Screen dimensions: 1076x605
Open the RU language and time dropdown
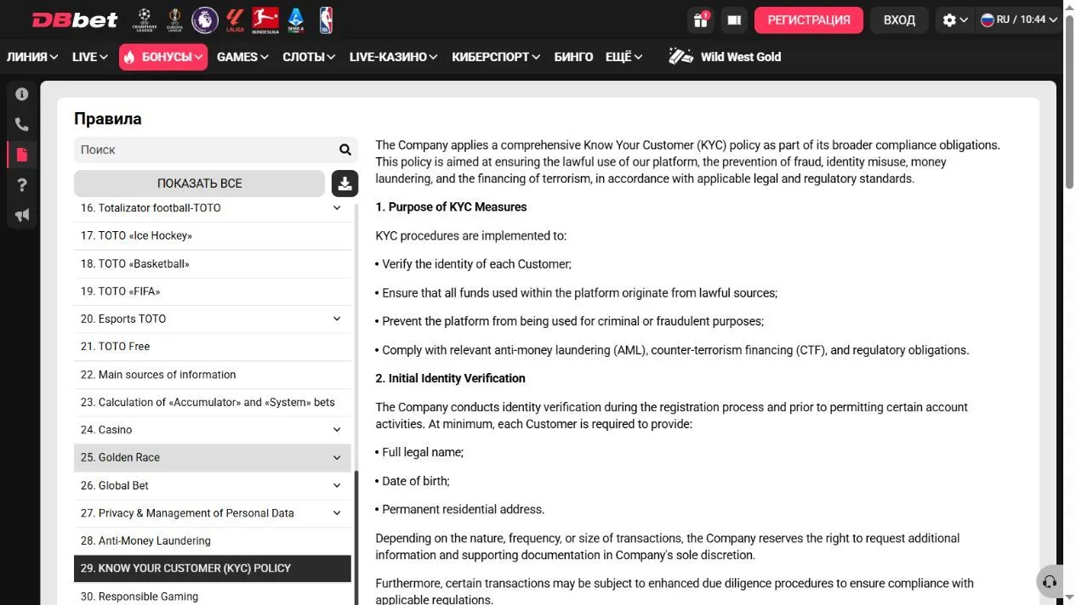[1019, 20]
